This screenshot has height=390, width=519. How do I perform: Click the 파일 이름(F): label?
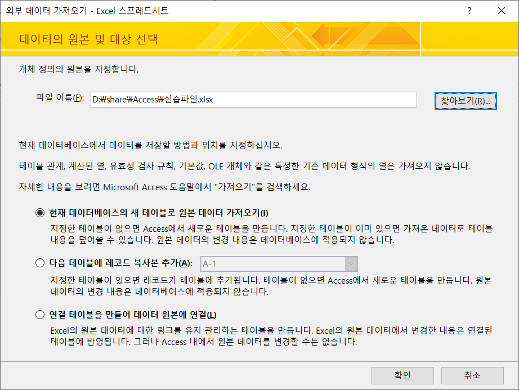click(x=60, y=98)
